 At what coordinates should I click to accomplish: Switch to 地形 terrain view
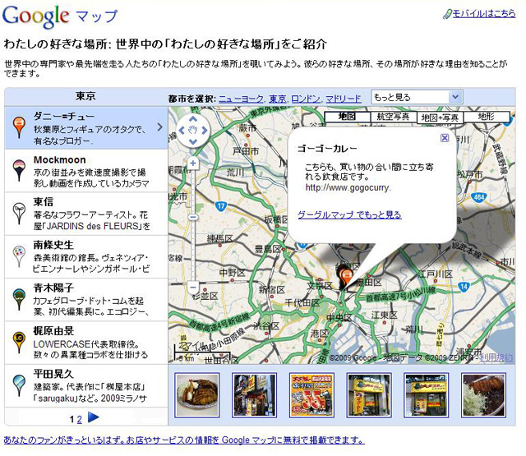click(x=487, y=117)
